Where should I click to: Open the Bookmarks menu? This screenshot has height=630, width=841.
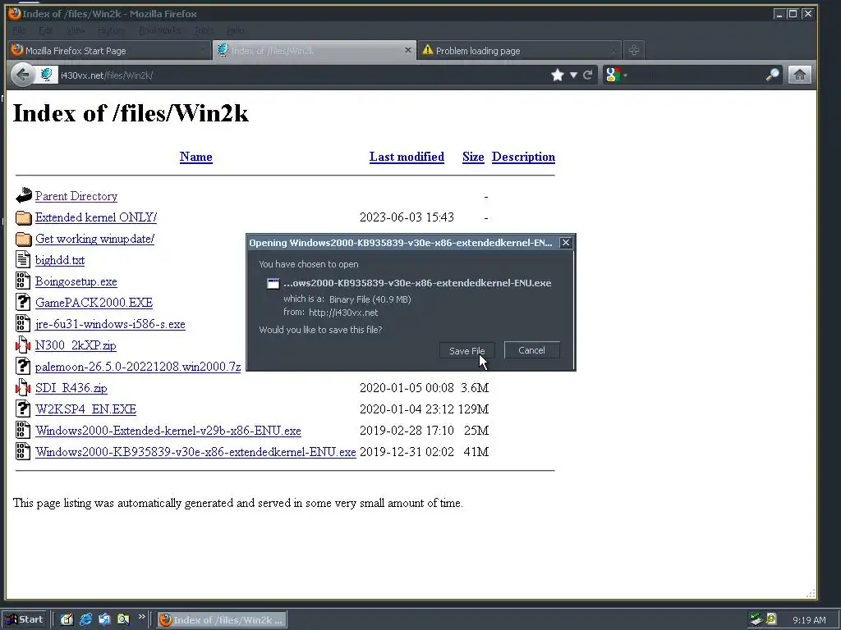[160, 30]
